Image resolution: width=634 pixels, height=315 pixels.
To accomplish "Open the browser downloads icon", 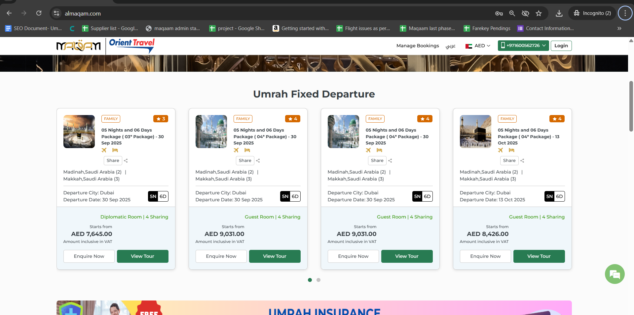I will [559, 13].
